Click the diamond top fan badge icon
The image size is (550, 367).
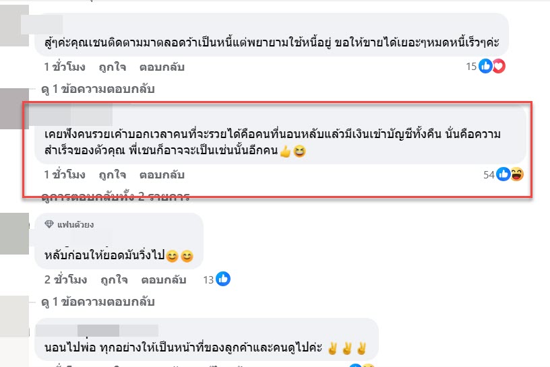pyautogui.click(x=49, y=224)
